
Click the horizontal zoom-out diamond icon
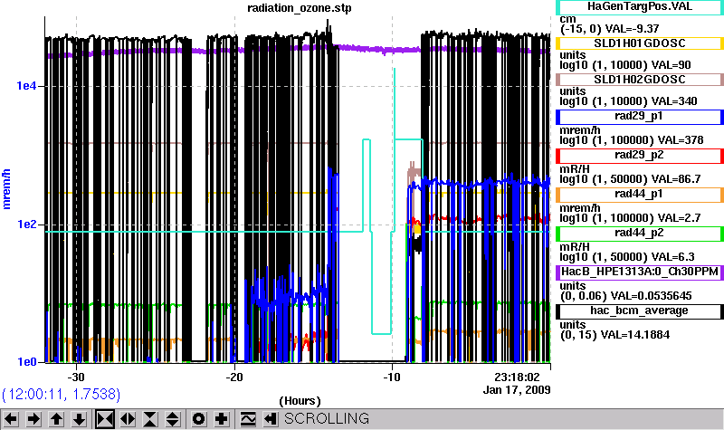[128, 419]
